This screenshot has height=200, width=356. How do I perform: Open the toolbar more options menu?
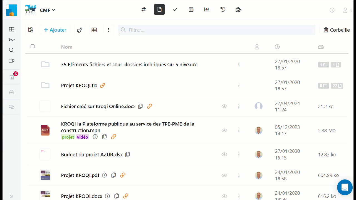click(109, 30)
